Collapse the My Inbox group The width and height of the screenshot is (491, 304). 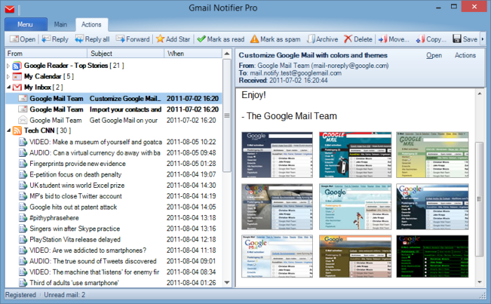pyautogui.click(x=8, y=87)
